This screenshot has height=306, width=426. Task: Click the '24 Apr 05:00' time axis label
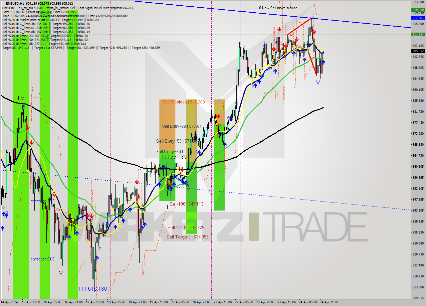(x=308, y=303)
